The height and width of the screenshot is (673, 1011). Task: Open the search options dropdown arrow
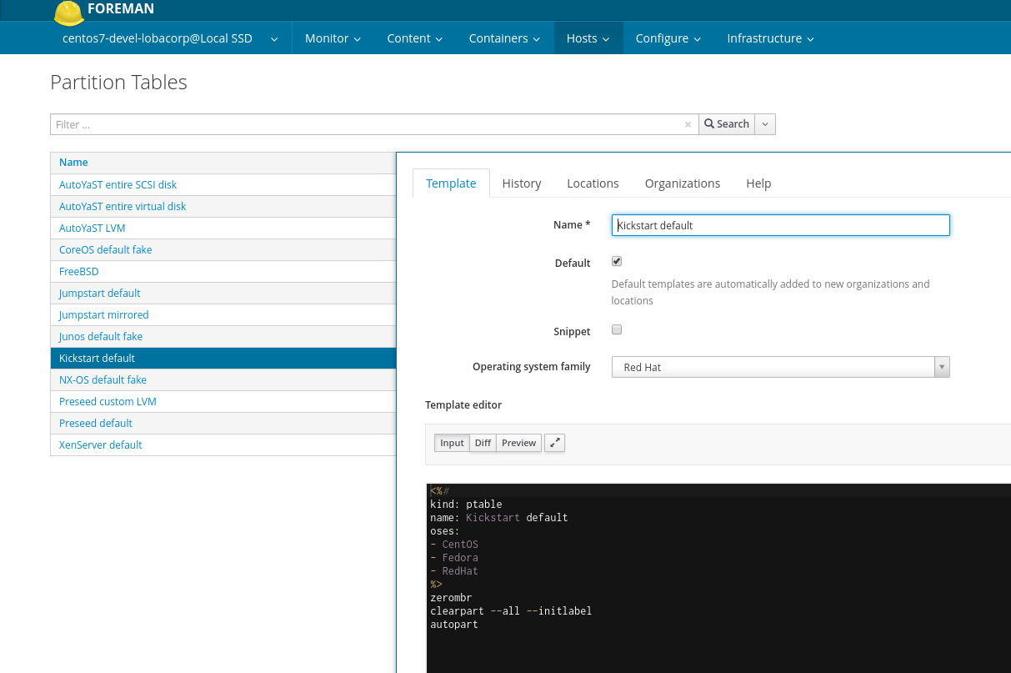pyautogui.click(x=765, y=124)
